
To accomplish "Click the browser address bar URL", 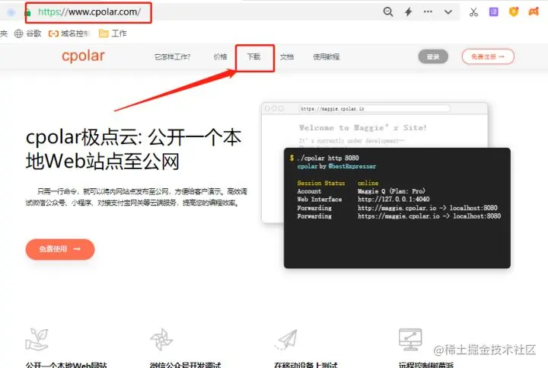I will tap(89, 12).
